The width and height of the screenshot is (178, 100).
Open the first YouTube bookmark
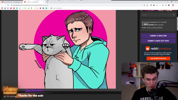pos(11,8)
